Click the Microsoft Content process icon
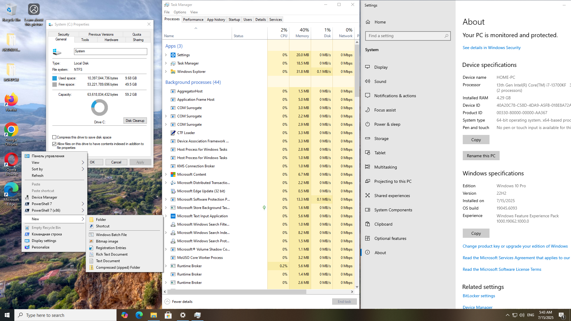The height and width of the screenshot is (321, 571). point(173,174)
